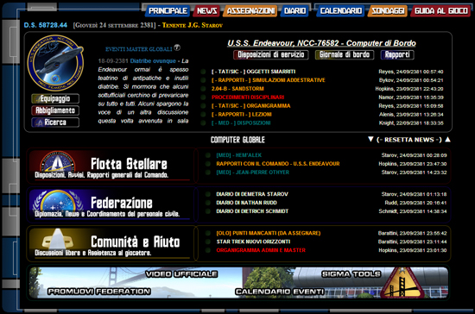Open U.S.S. Endeavour Computer di Bordo title
The image size is (475, 314).
(321, 43)
